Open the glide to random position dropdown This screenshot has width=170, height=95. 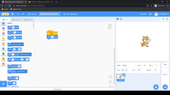point(25,55)
